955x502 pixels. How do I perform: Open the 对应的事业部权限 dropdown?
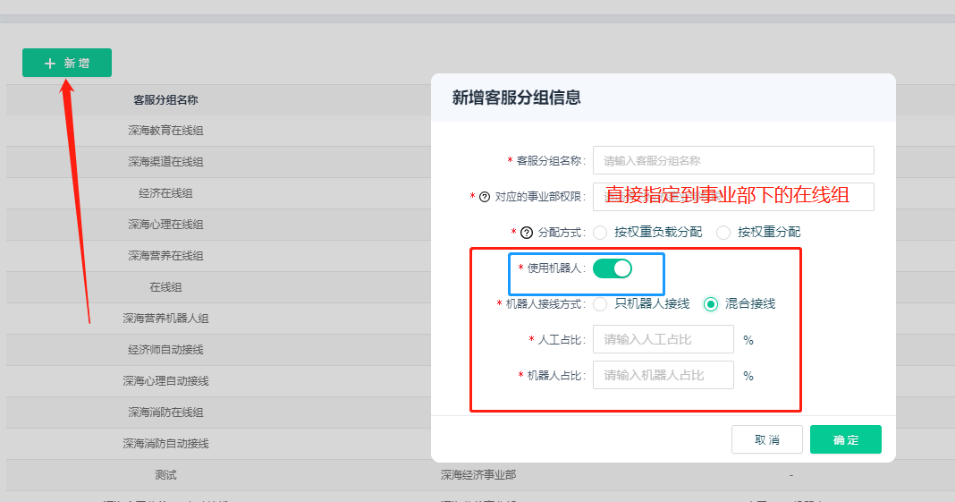(732, 197)
